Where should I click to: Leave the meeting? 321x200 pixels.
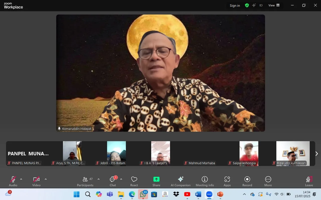pos(309,181)
